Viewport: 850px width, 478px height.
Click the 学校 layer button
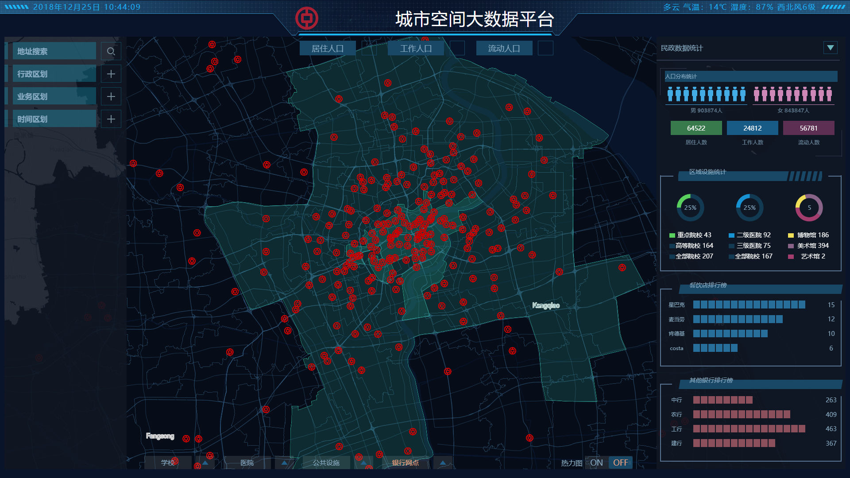coord(168,463)
